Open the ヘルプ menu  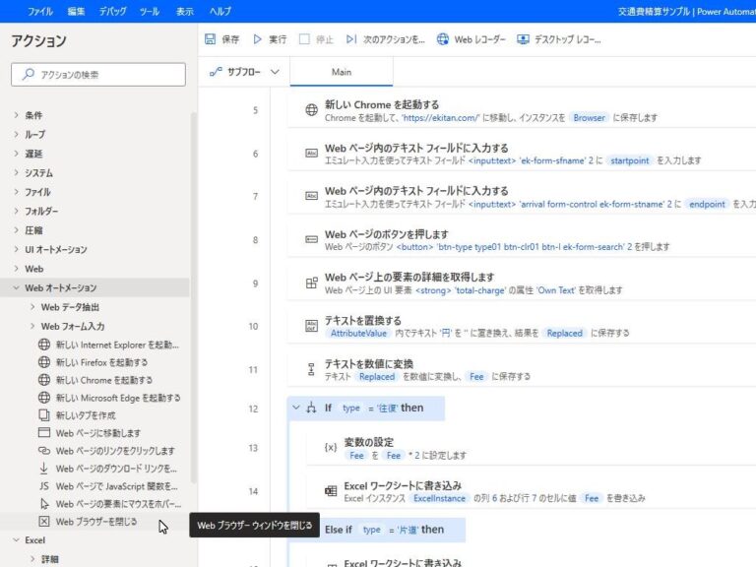[220, 11]
